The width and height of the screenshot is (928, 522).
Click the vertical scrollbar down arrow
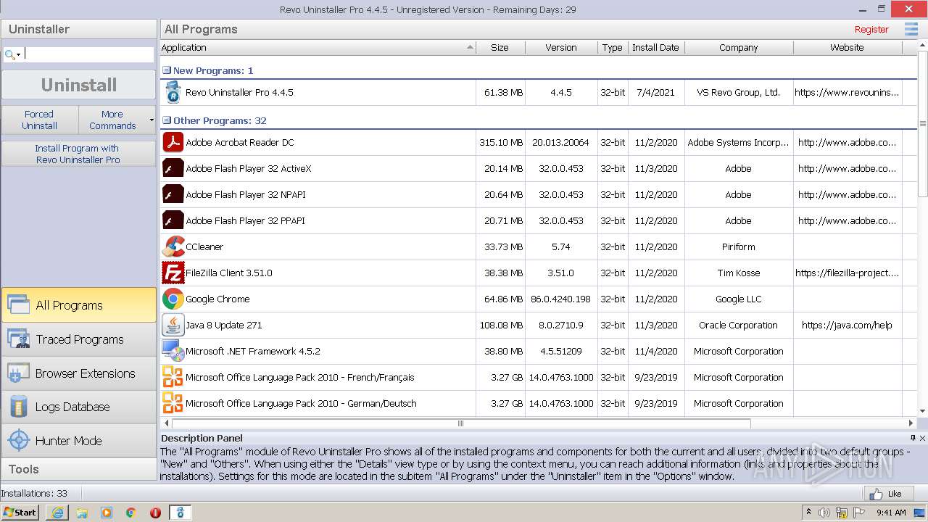(x=922, y=412)
